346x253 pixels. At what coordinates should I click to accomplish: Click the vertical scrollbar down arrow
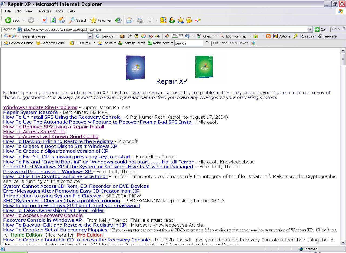pyautogui.click(x=343, y=242)
